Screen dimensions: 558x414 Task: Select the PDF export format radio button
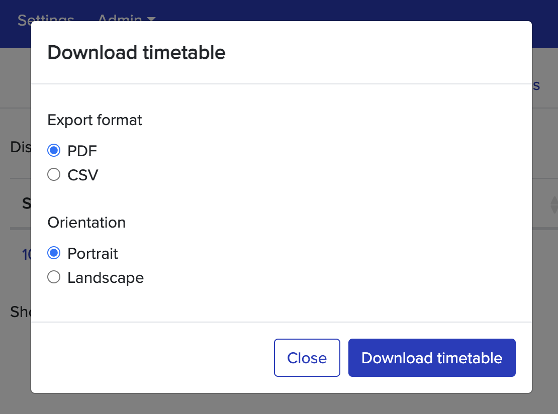click(54, 150)
